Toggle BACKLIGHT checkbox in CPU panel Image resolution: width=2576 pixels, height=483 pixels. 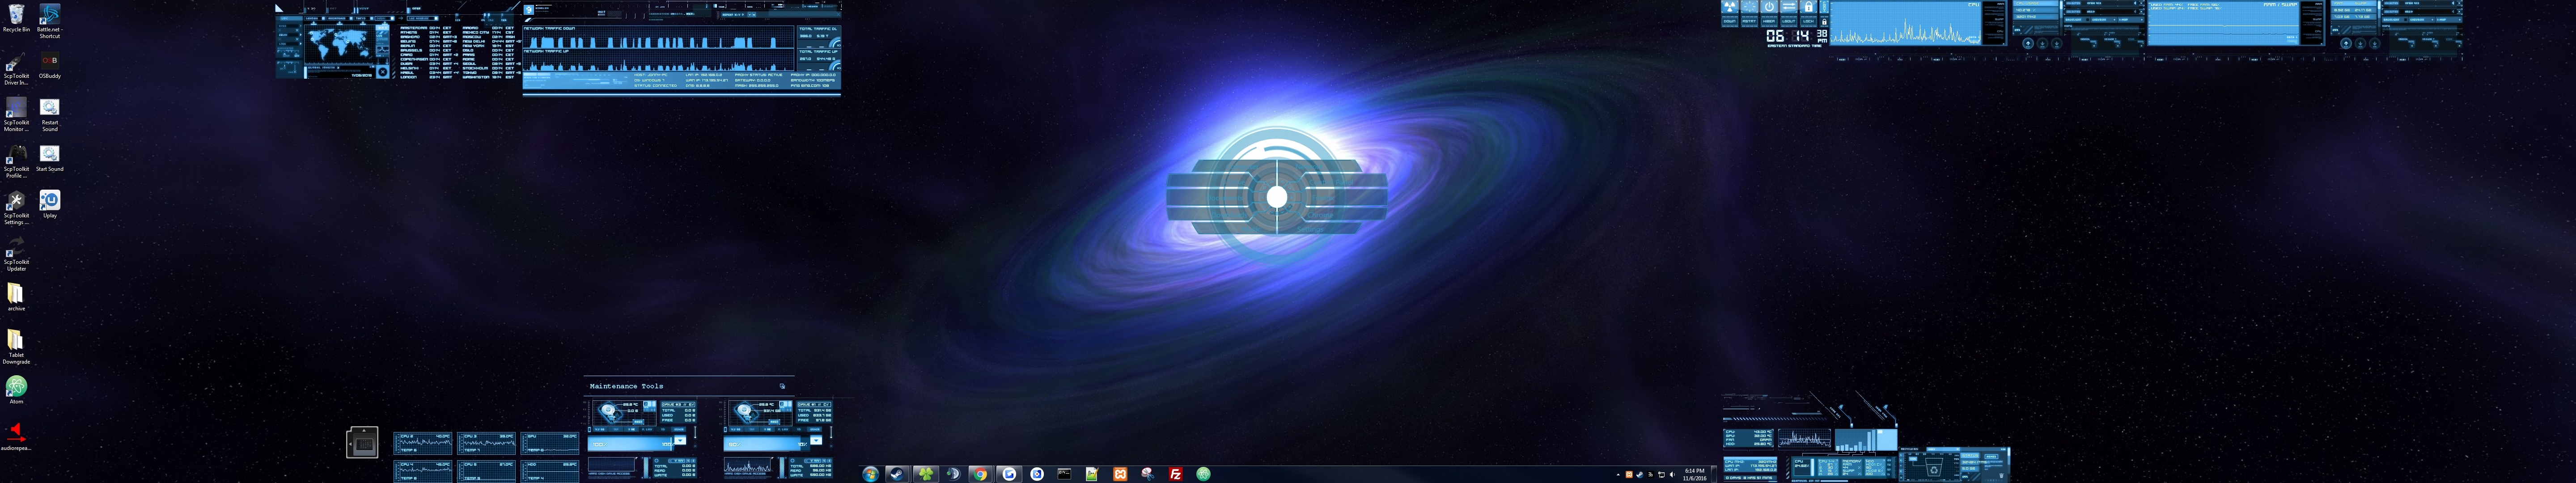point(2088,20)
